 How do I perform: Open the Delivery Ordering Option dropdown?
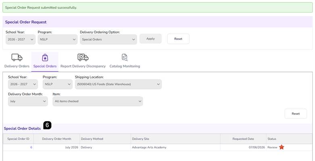[108, 40]
